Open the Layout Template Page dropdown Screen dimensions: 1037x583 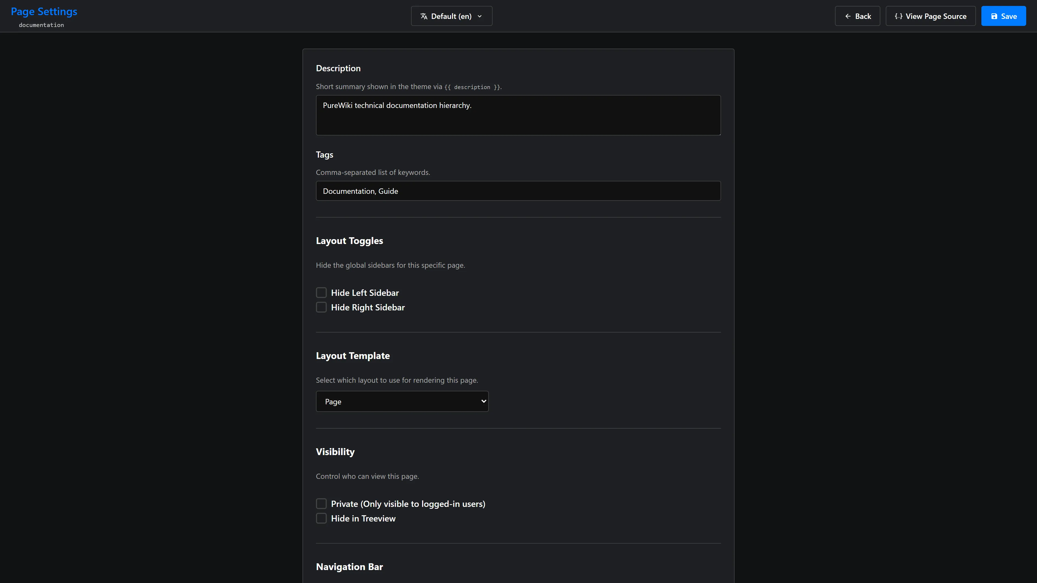click(402, 401)
